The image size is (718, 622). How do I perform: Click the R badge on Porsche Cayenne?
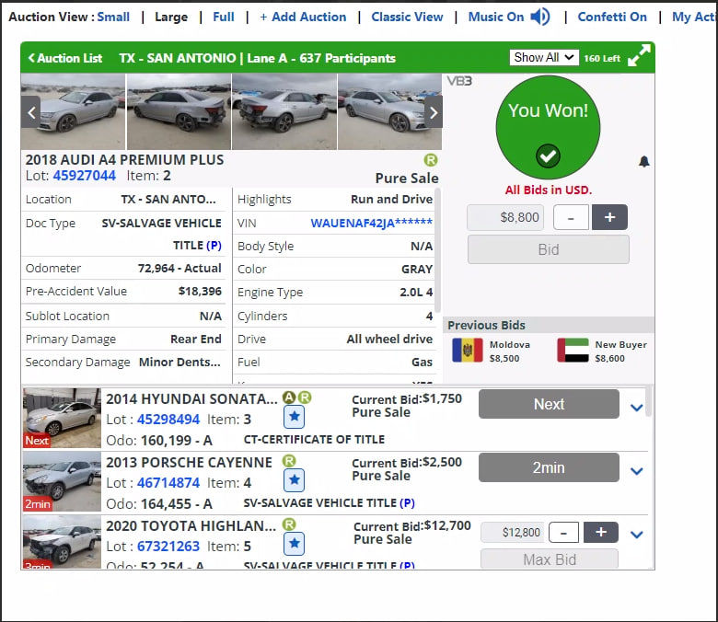tap(289, 460)
